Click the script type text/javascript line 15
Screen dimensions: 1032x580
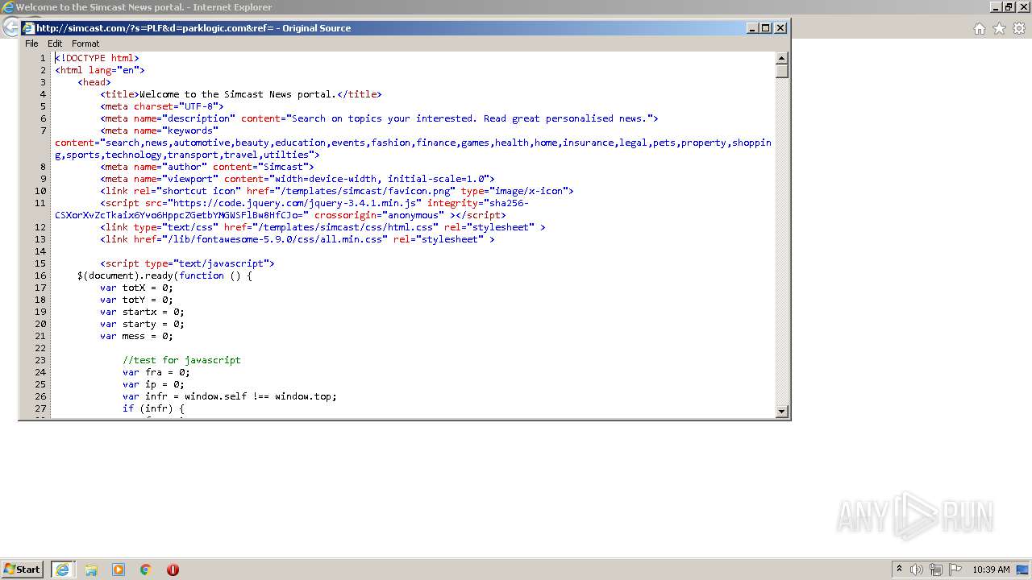(x=187, y=263)
